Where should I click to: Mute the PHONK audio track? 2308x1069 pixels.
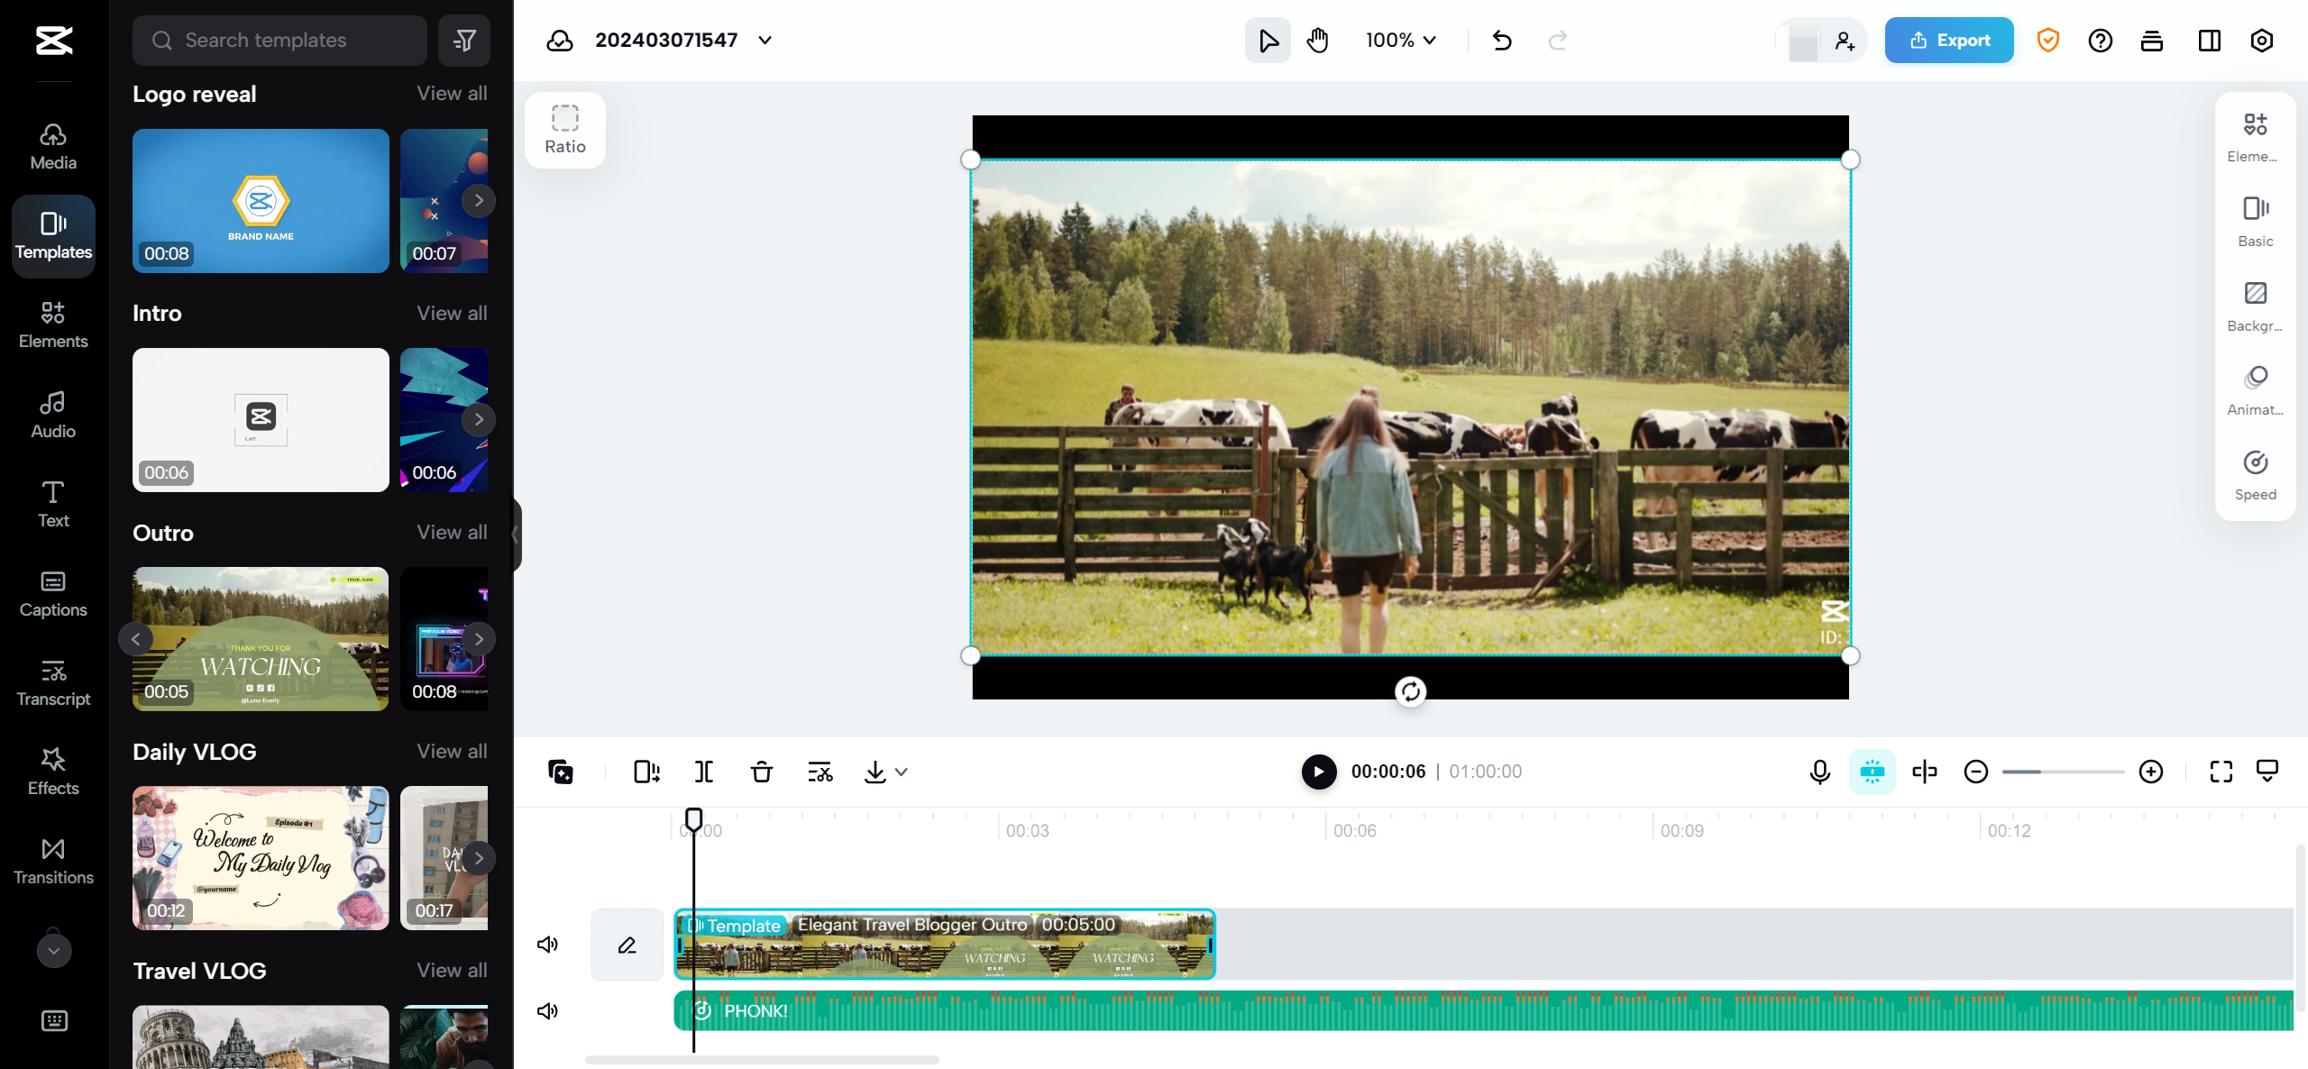point(547,1010)
